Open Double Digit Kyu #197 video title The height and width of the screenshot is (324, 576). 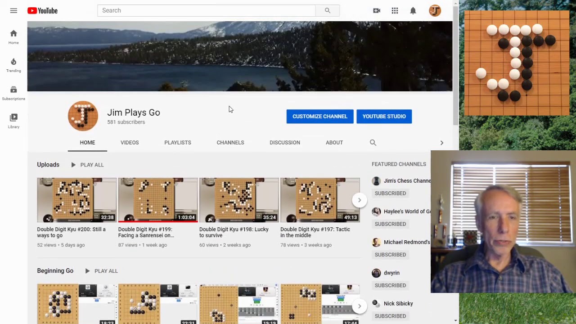click(x=315, y=232)
